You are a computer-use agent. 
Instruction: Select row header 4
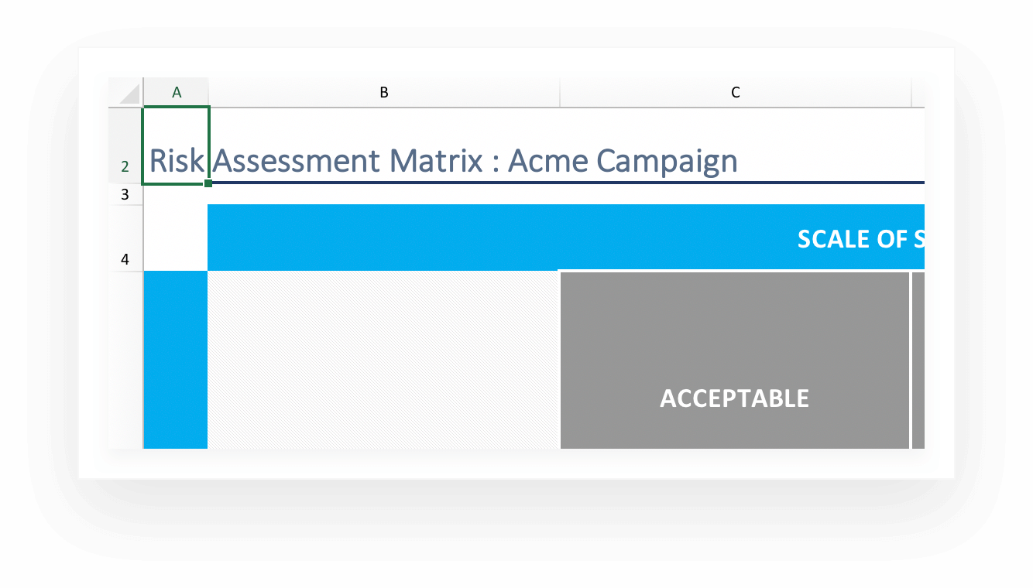[125, 259]
